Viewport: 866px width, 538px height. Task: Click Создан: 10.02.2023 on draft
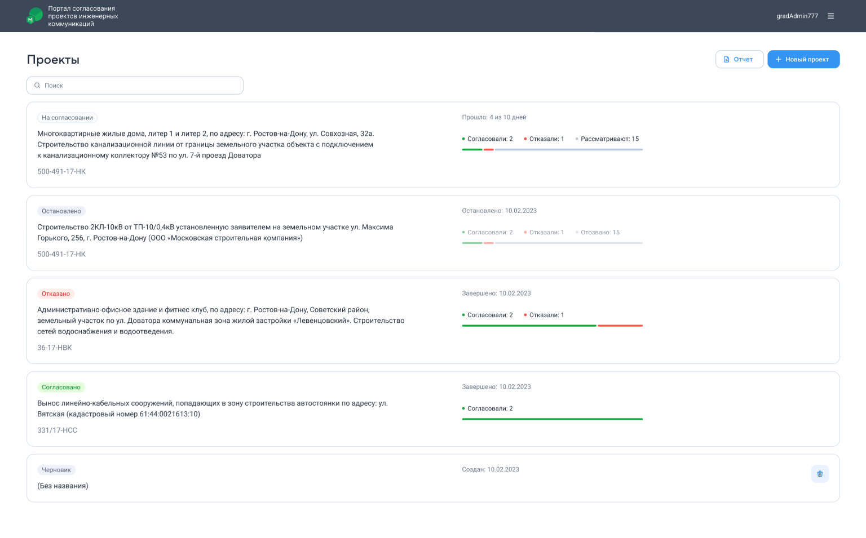tap(491, 469)
